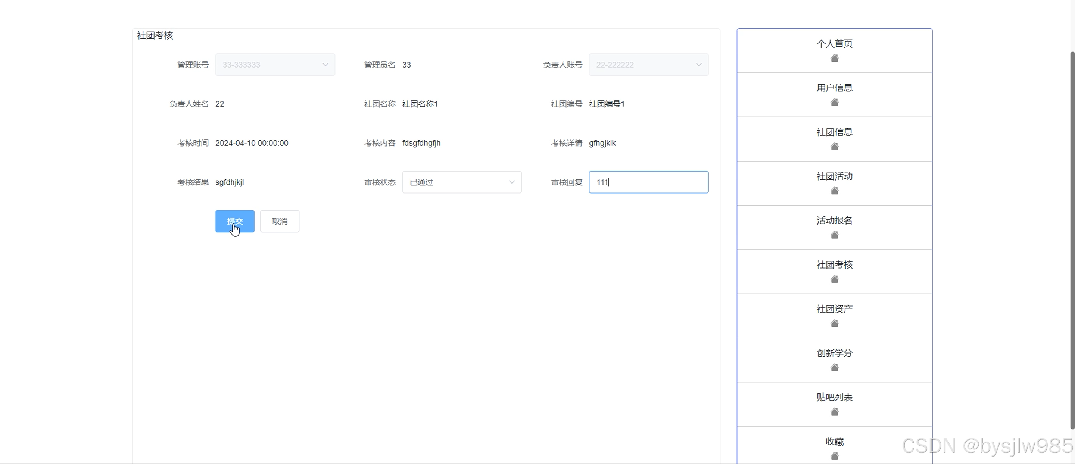This screenshot has width=1075, height=464.
Task: Click the home icon under 创新学分
Action: coord(834,367)
